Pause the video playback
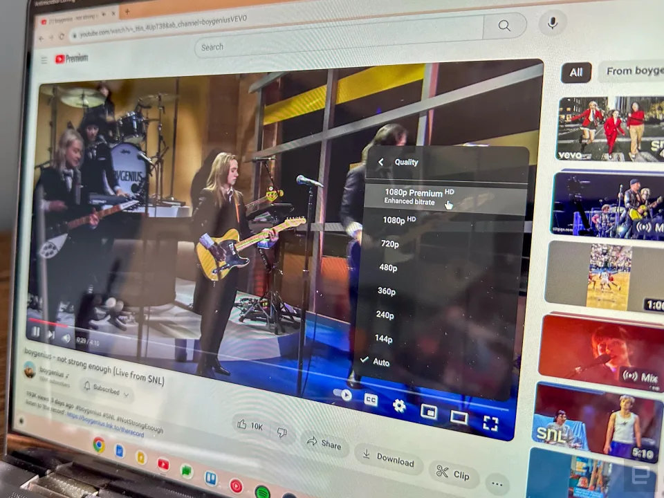Image resolution: width=664 pixels, height=498 pixels. click(x=35, y=333)
